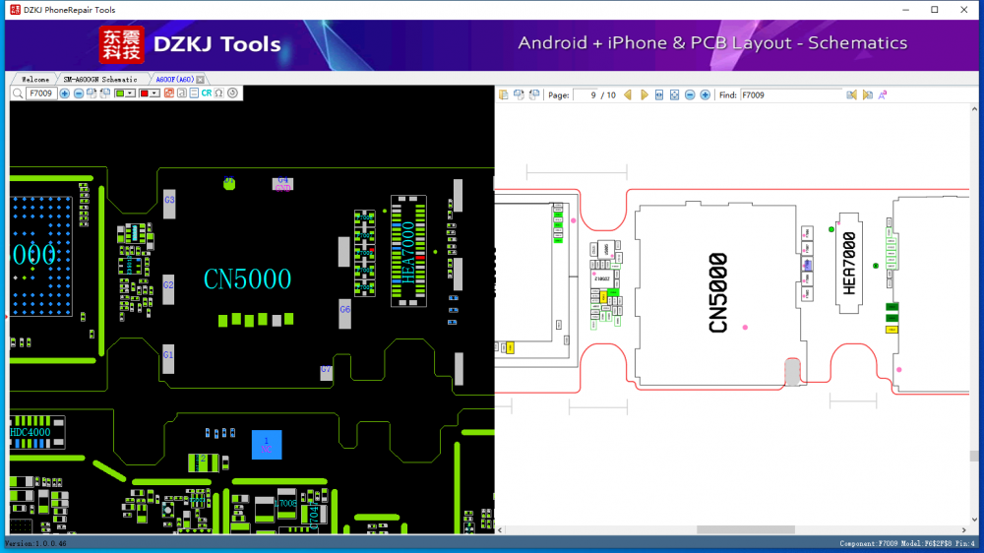
Task: Click the CR icon in PCB toolbar
Action: tap(207, 93)
